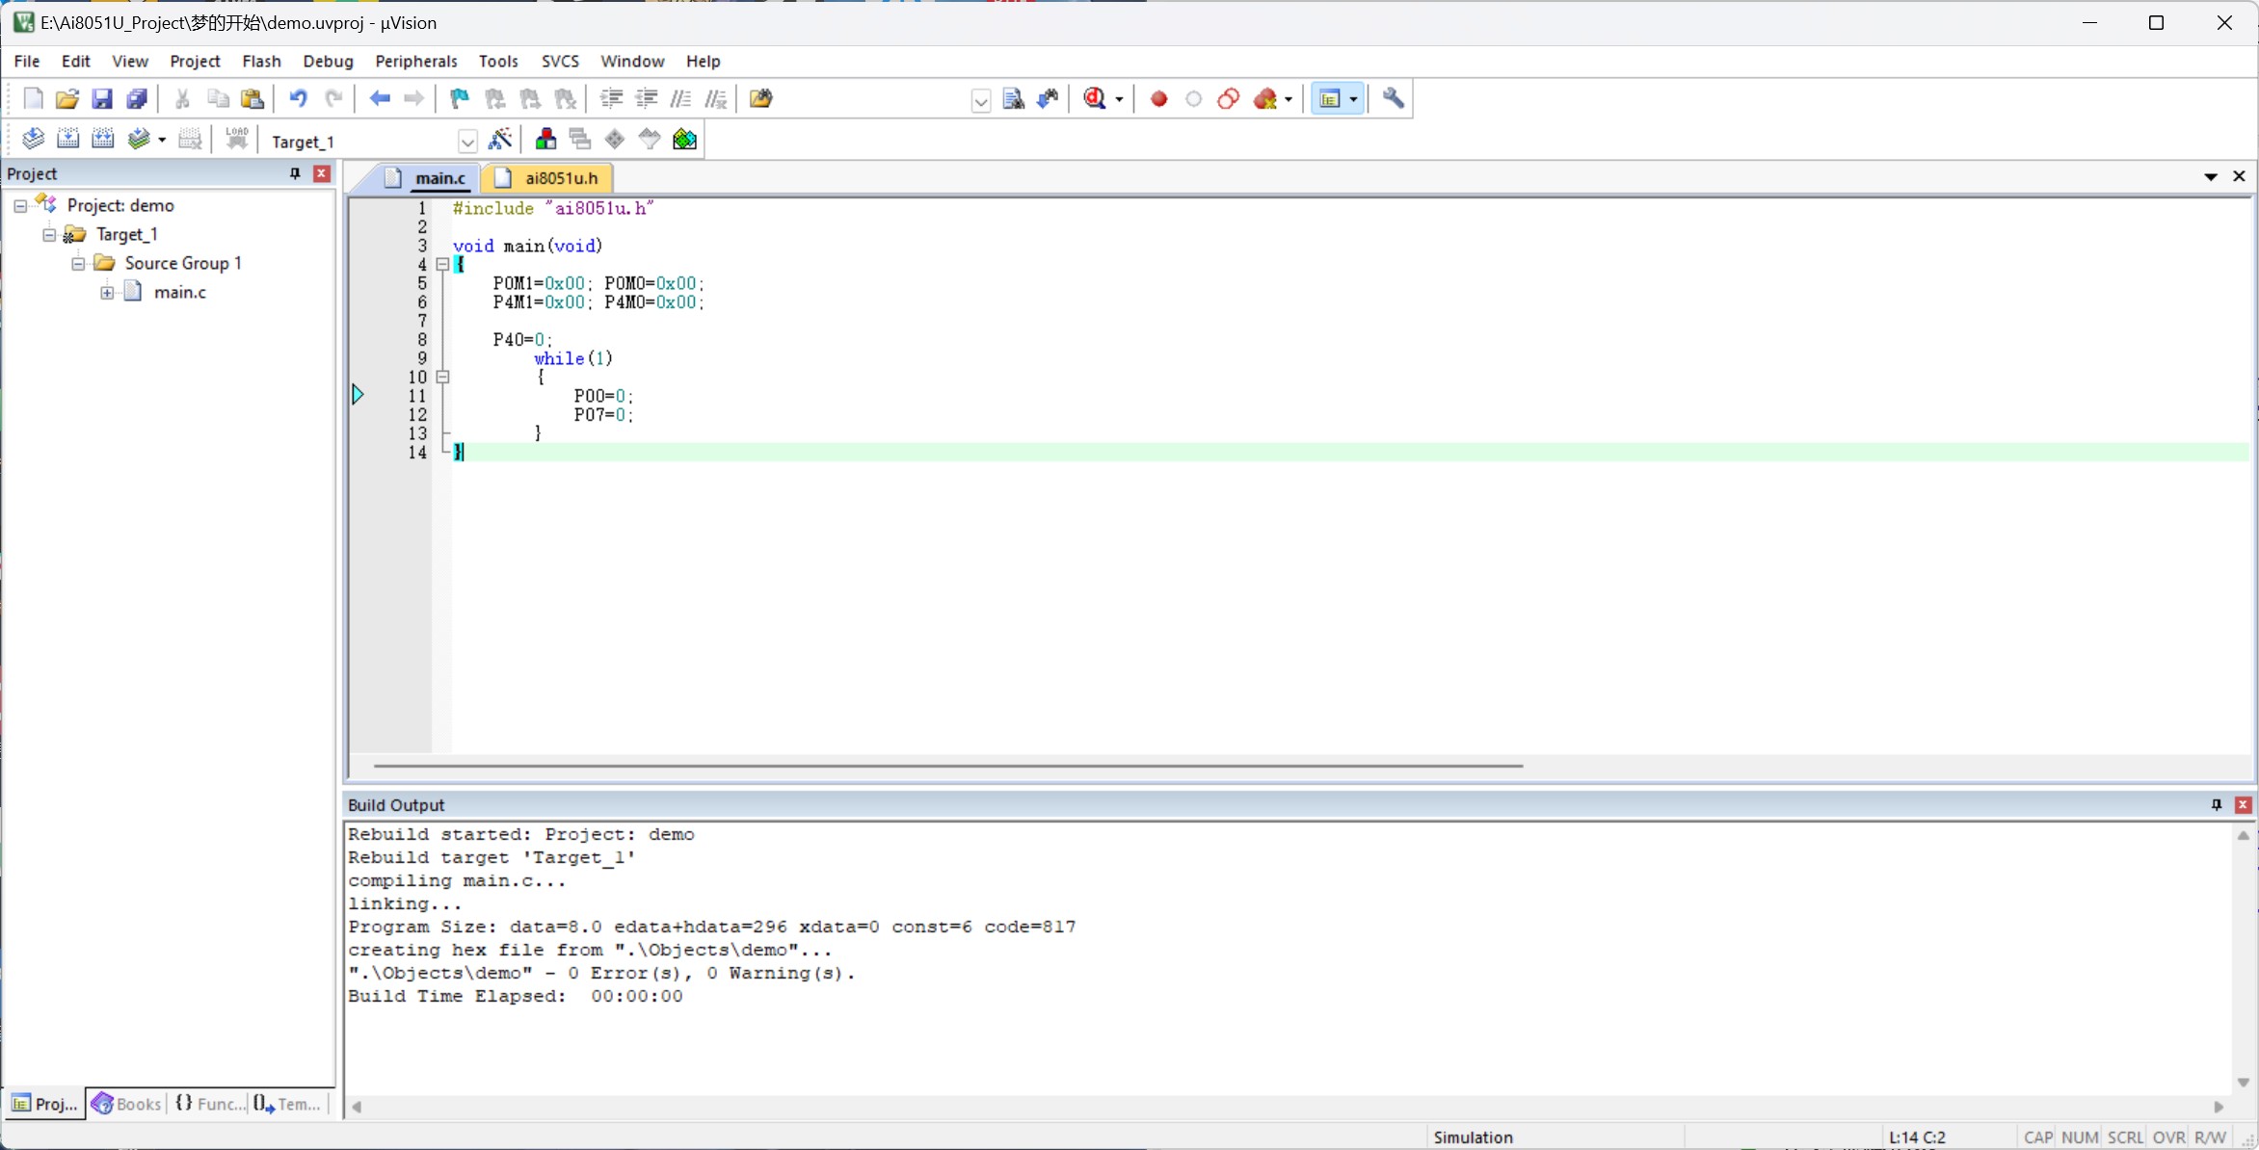Insert or remove a bookmark with the flag icon
Image resolution: width=2259 pixels, height=1150 pixels.
tap(460, 98)
